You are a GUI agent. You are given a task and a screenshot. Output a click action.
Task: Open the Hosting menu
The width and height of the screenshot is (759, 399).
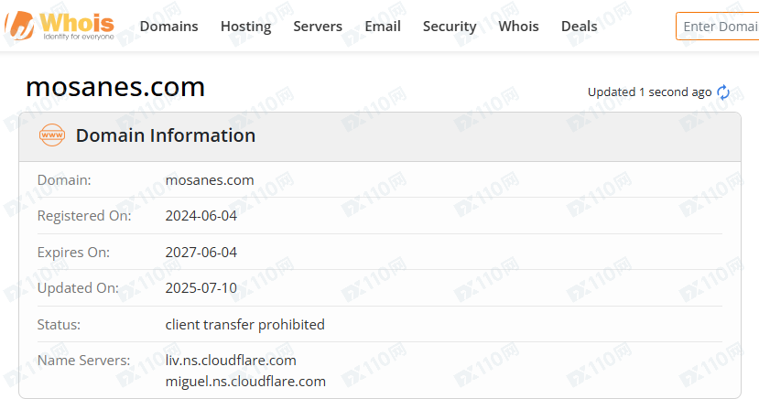245,27
